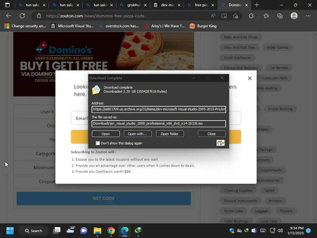This screenshot has height=238, width=317.
Task: Select the Printers tag
Action: 275,201
